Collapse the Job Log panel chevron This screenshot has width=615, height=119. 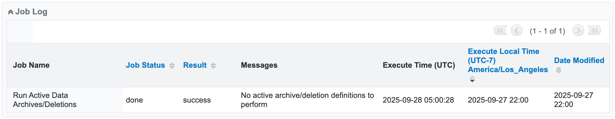point(11,12)
